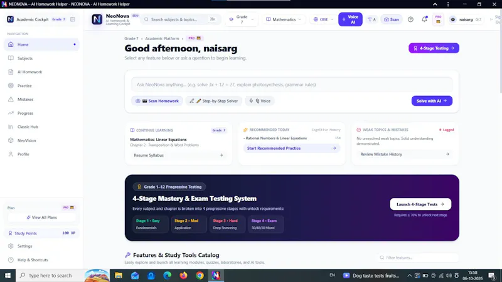Expand the Mathematics subject dropdown
Image resolution: width=502 pixels, height=282 pixels.
coord(284,19)
